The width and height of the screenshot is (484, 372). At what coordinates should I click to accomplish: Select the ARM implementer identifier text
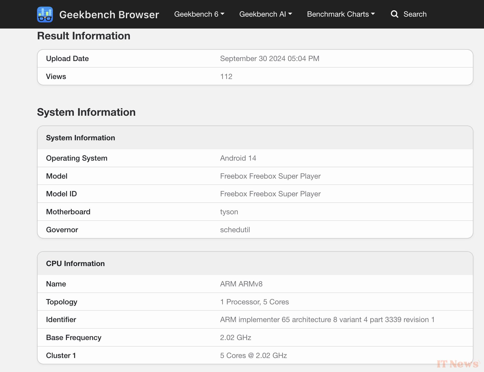pos(327,320)
